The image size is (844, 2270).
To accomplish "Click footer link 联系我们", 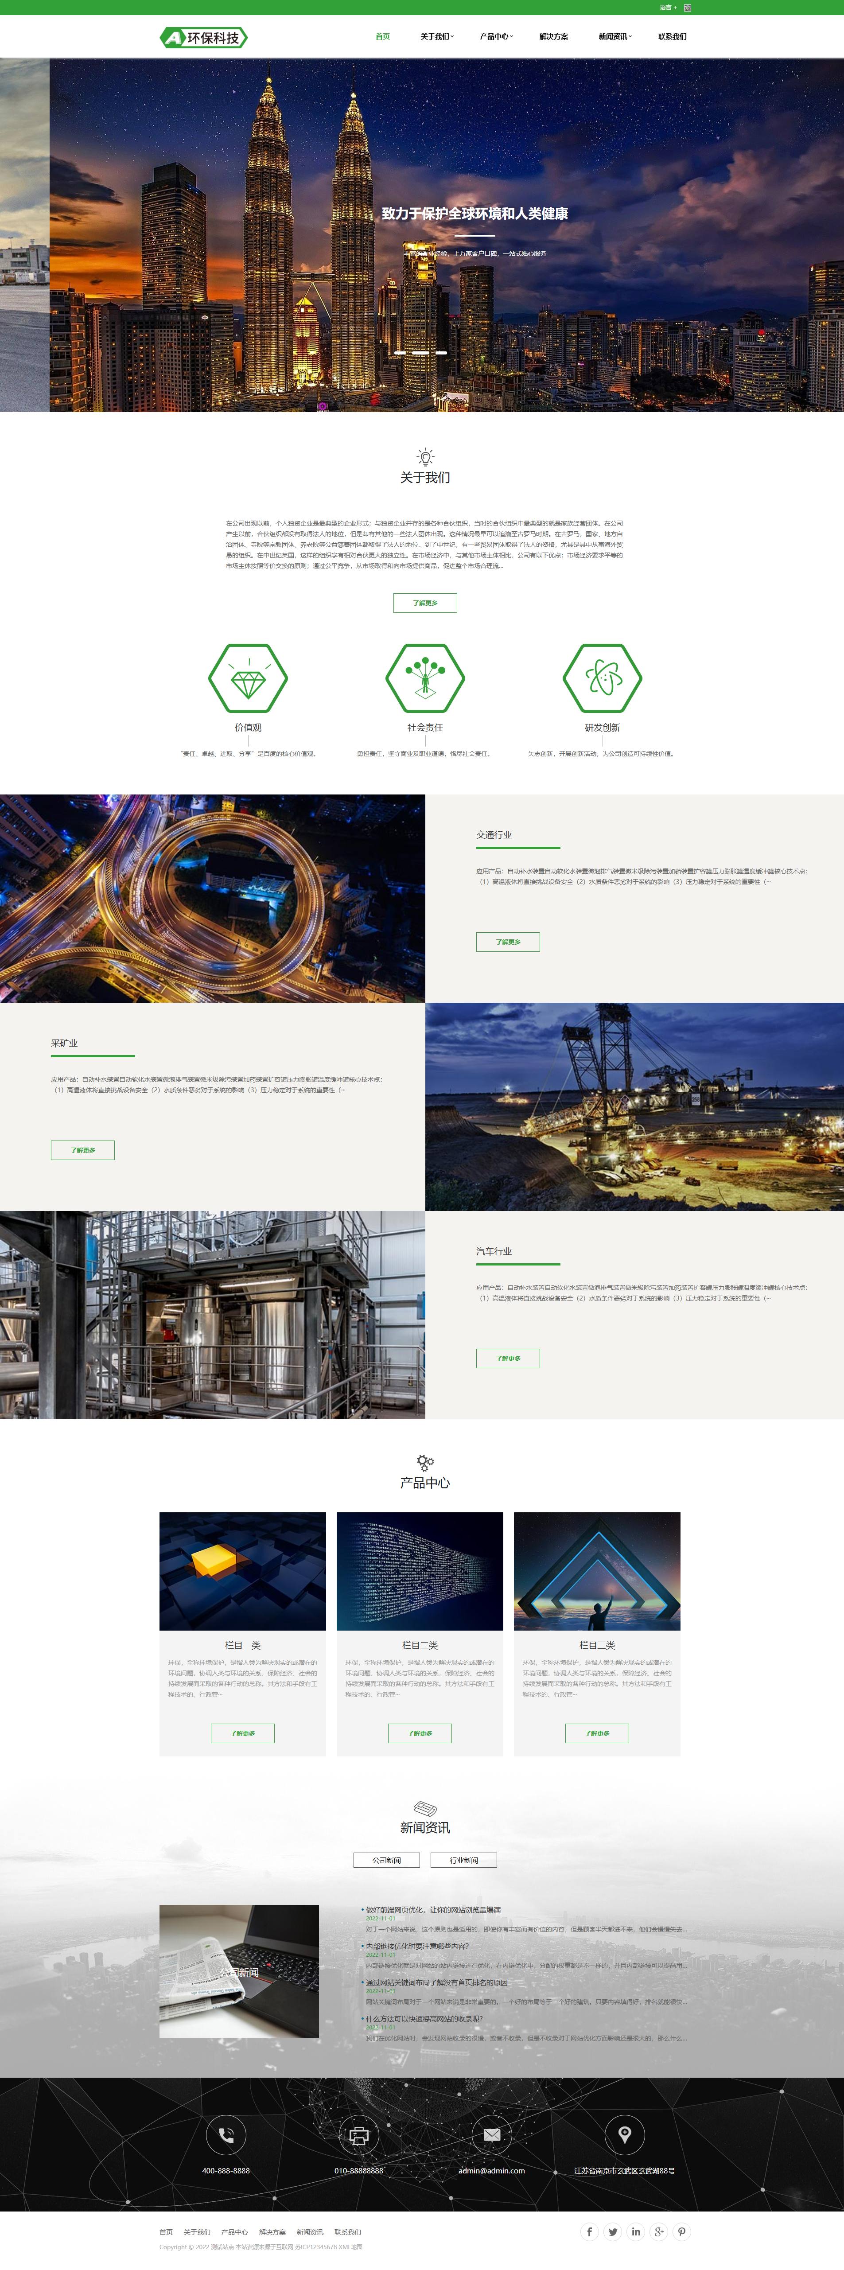I will (x=348, y=2232).
